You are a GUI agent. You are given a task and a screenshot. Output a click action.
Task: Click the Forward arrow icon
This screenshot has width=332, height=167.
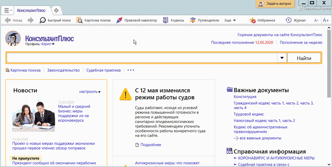pos(31,20)
